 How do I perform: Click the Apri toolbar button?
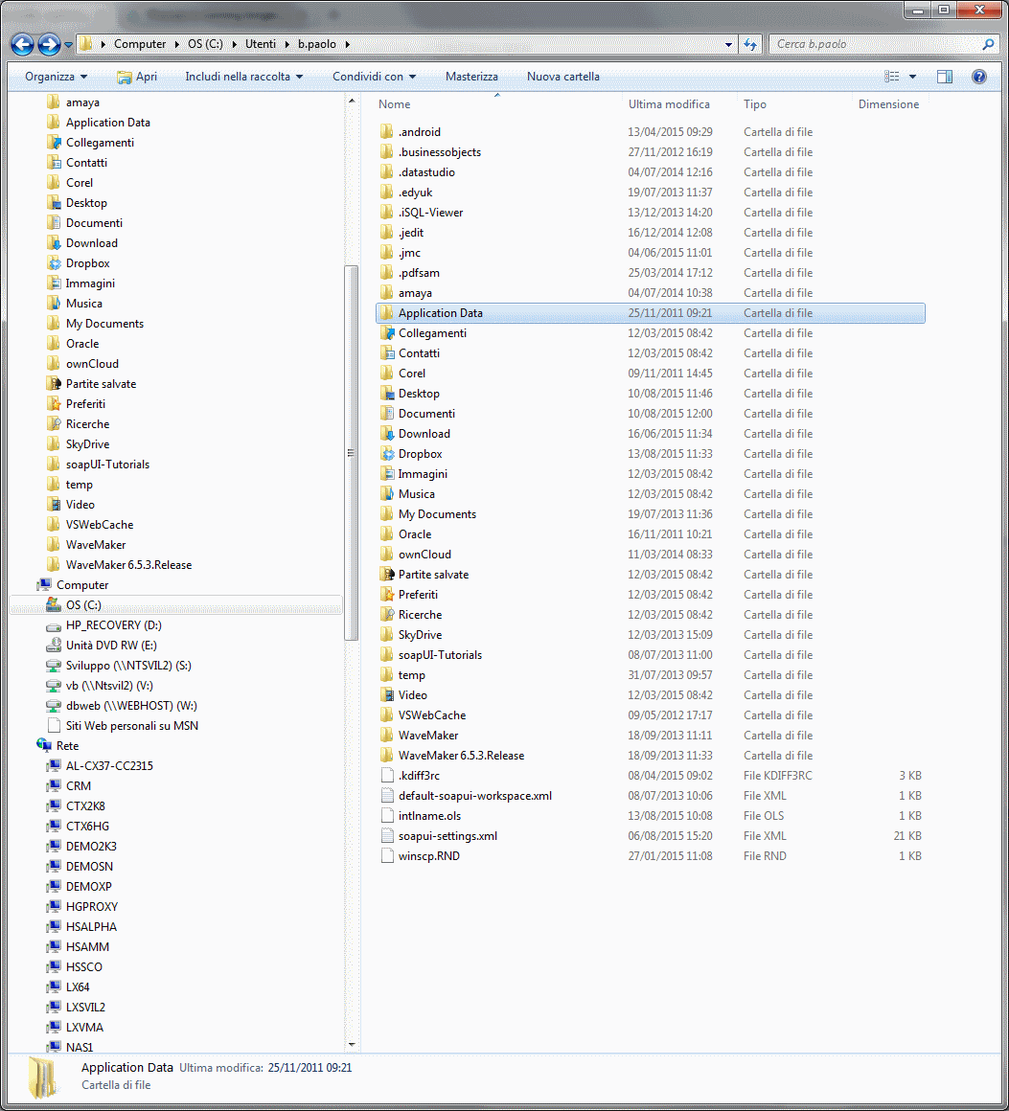[137, 77]
